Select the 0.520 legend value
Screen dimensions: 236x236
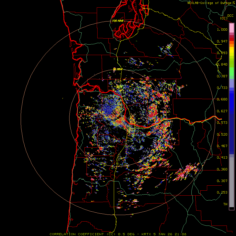tap(222, 135)
